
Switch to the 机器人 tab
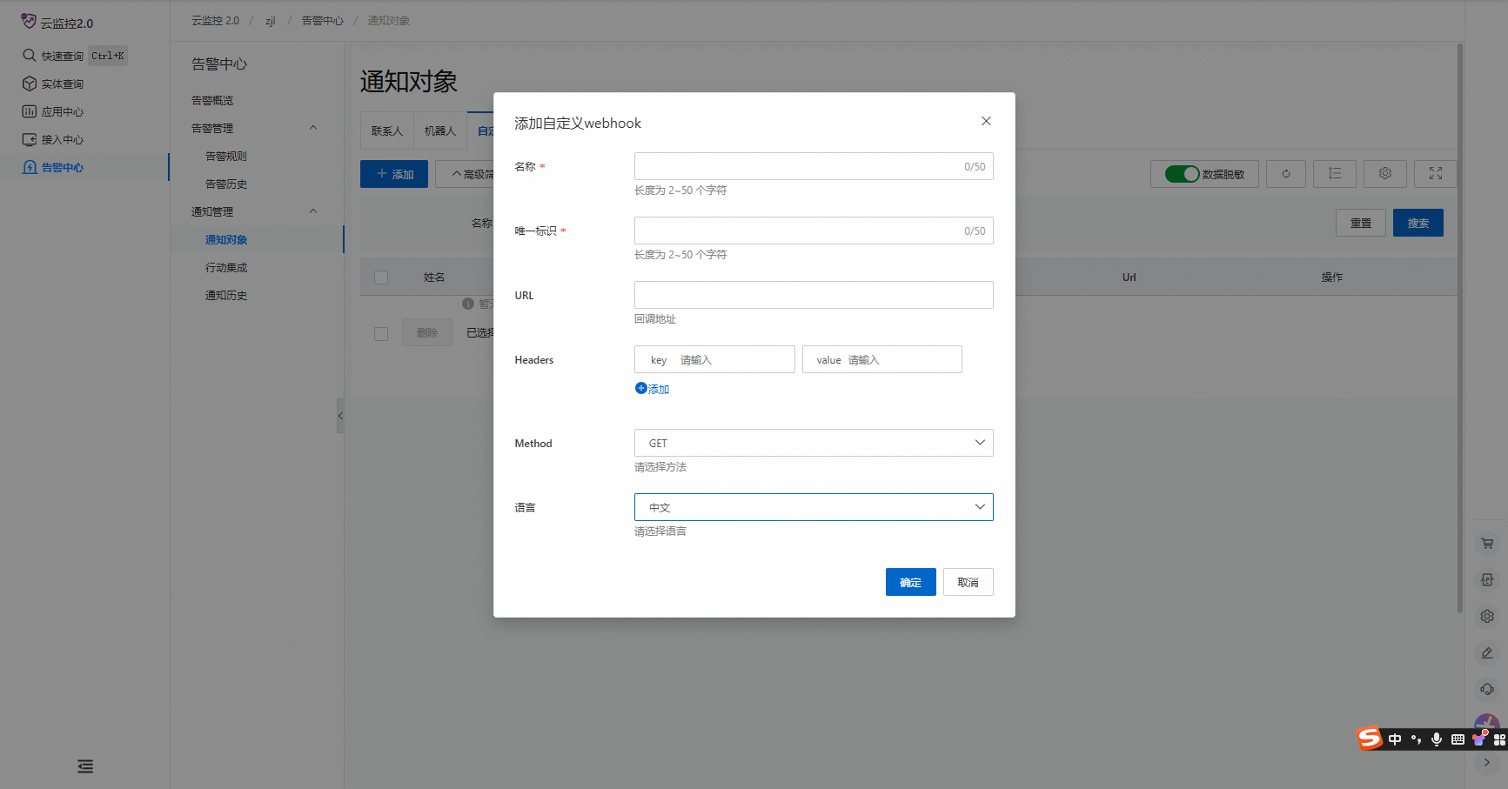pos(440,130)
